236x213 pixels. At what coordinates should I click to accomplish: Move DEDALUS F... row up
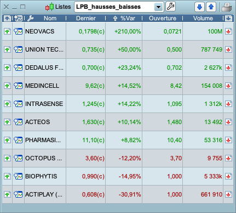pyautogui.click(x=7, y=68)
